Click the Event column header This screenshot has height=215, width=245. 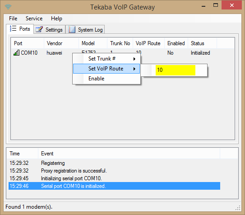(129, 154)
